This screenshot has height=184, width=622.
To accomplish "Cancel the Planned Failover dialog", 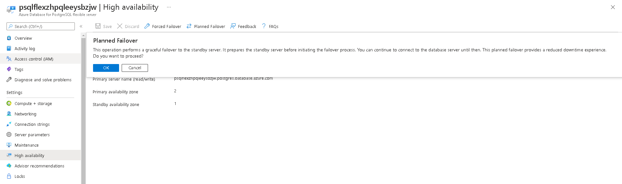I will [135, 68].
